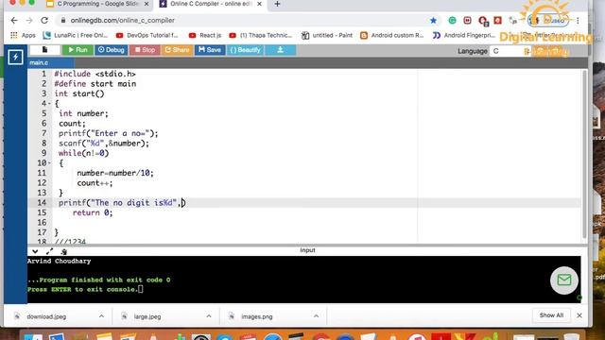Click code line 14 printf statement
Image resolution: width=605 pixels, height=340 pixels.
[x=122, y=203]
